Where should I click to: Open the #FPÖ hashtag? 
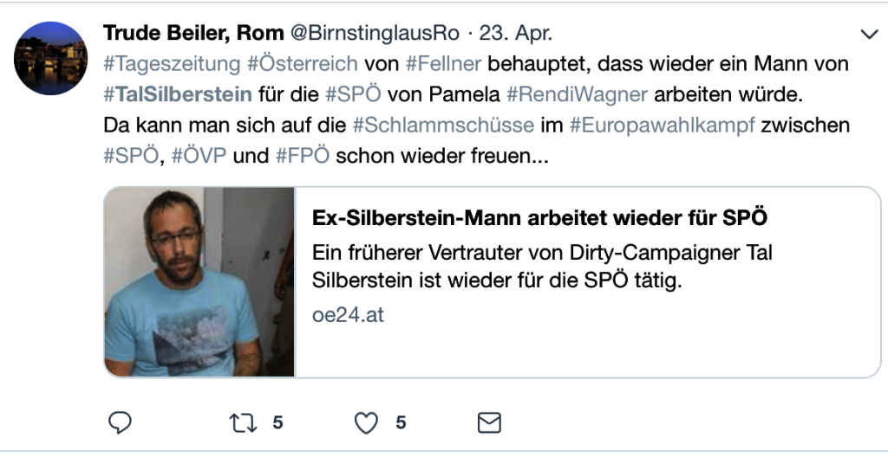point(303,156)
